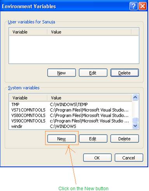Click New under User variables
This screenshot has height=191, width=149.
tap(61, 73)
